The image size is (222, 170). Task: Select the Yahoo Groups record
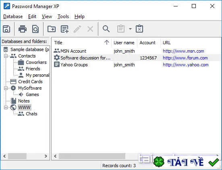[x=74, y=65]
